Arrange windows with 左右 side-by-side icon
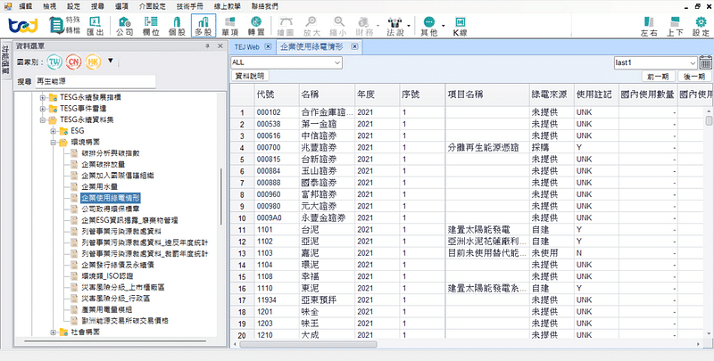Viewport: 714px width, 361px height. tap(649, 27)
